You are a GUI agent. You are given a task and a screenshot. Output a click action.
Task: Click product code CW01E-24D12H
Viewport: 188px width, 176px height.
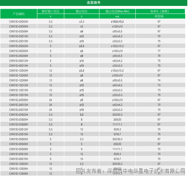pos(18,105)
